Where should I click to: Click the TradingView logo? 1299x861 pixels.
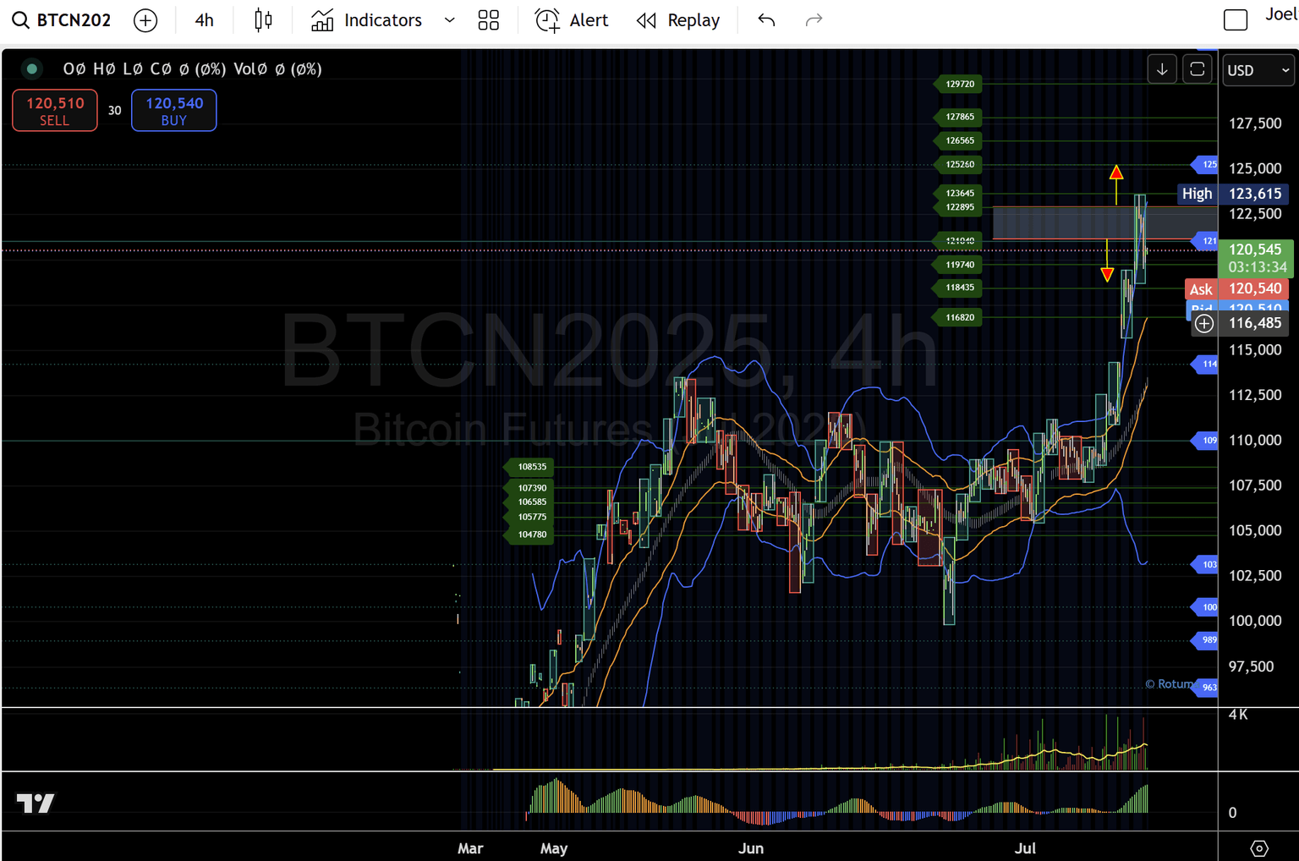(x=35, y=803)
